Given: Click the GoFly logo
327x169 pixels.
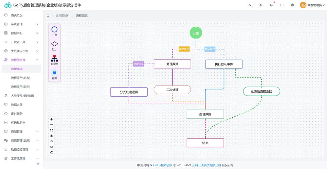Looking at the screenshot, I should point(8,5).
